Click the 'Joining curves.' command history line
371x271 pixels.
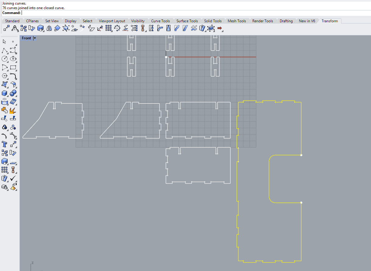pos(14,3)
